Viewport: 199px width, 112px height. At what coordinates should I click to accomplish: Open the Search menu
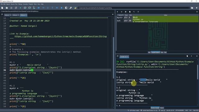click(8, 4)
